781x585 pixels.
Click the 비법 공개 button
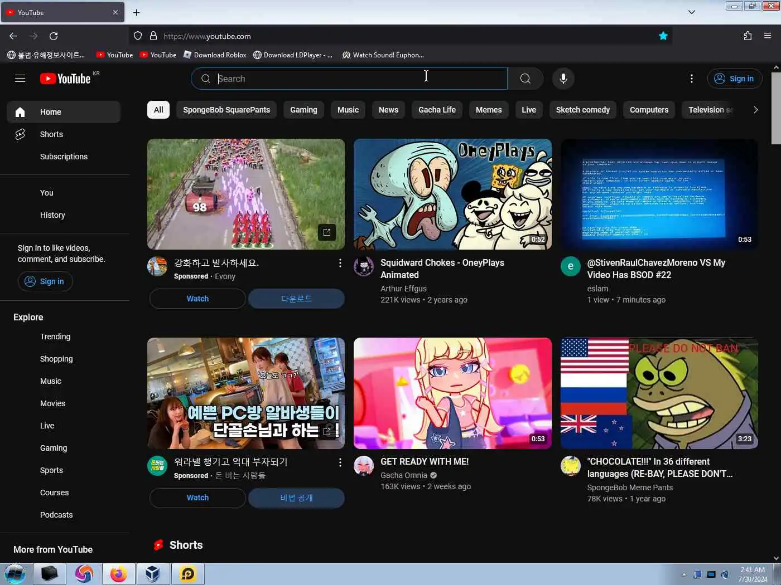(x=296, y=498)
